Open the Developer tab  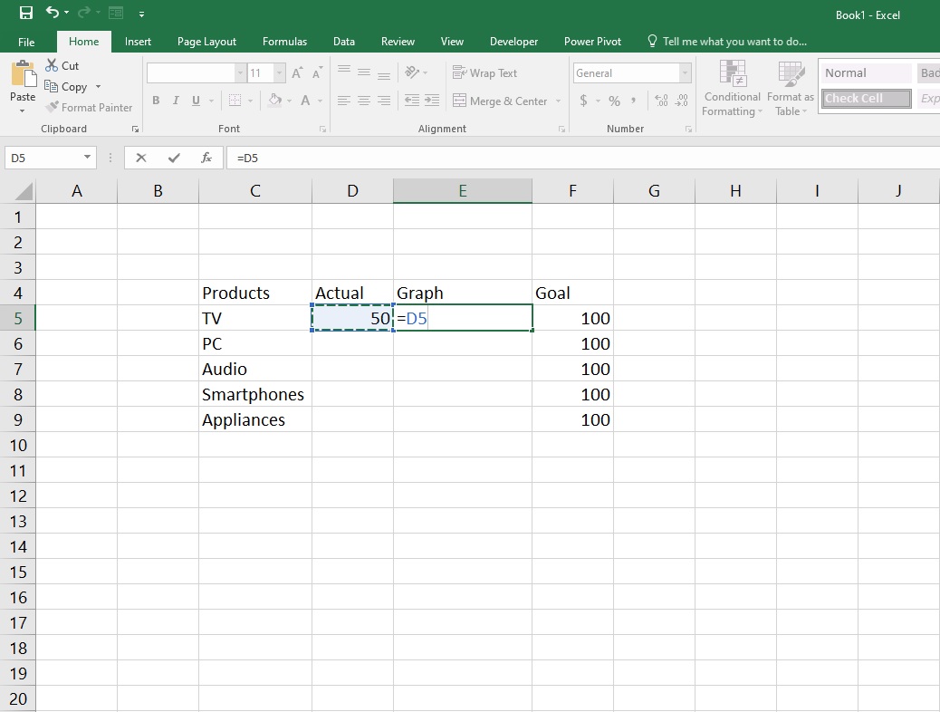(513, 41)
